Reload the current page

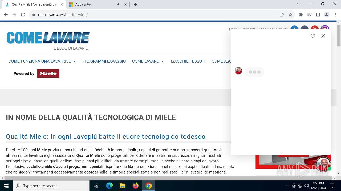point(23,15)
